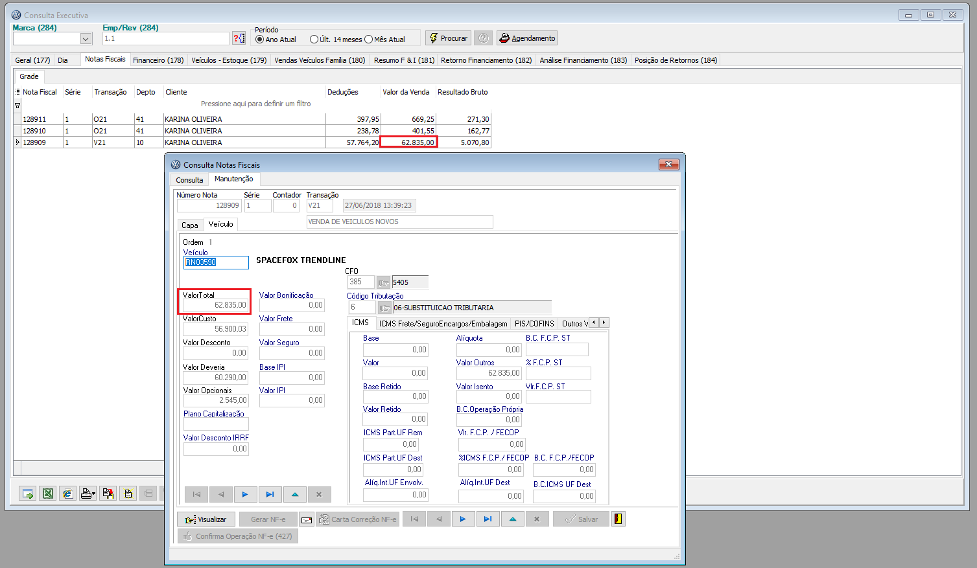Open the PIS/COFINS tab
The height and width of the screenshot is (568, 977).
(x=534, y=323)
